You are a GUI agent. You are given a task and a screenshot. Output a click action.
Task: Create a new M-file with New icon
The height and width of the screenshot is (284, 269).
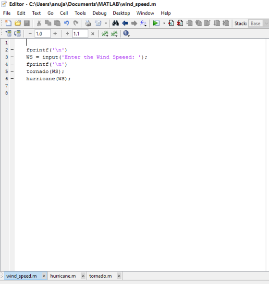(8, 23)
